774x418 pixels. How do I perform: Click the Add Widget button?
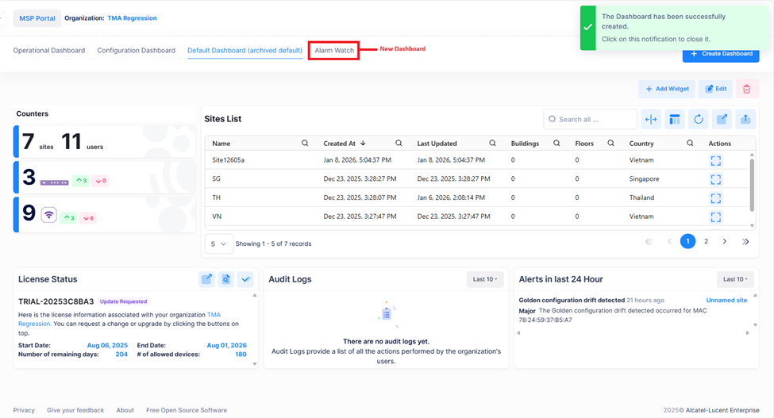(x=666, y=89)
